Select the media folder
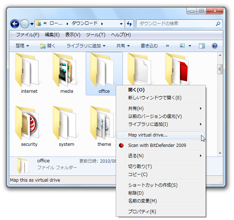The height and width of the screenshot is (220, 234). [66, 73]
